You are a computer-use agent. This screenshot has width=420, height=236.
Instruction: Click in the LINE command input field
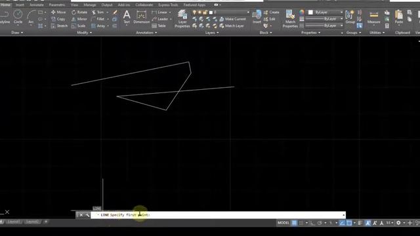[218, 215]
